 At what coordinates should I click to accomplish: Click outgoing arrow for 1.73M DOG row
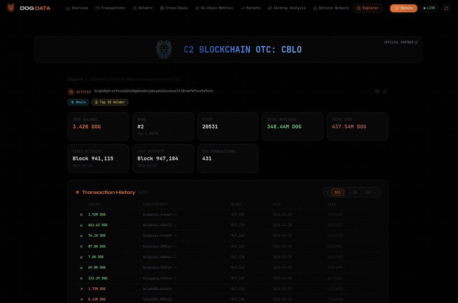81,289
